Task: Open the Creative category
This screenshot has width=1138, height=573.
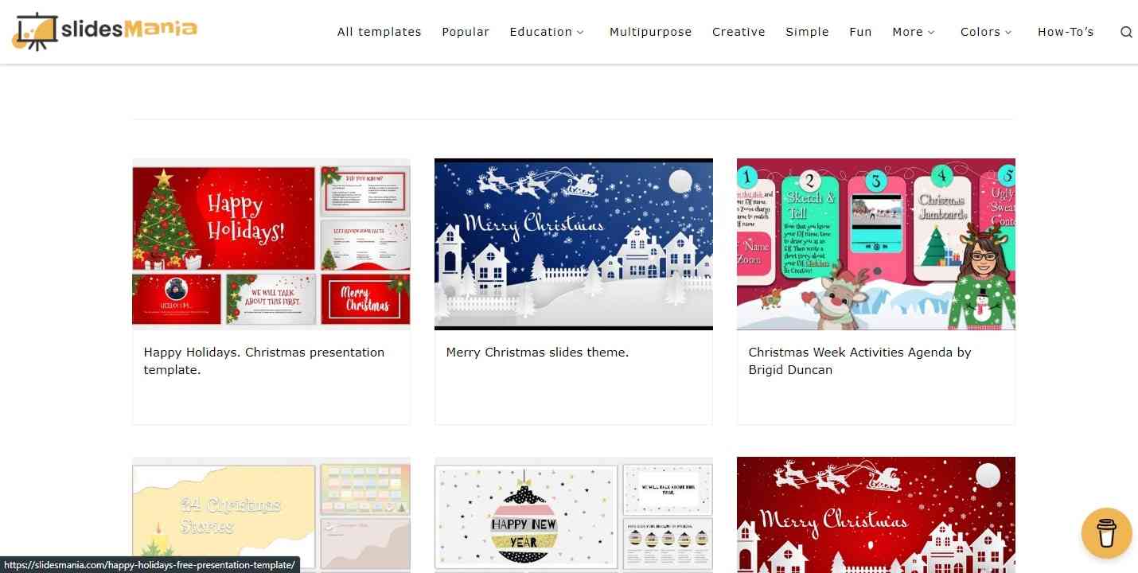Action: click(x=739, y=32)
